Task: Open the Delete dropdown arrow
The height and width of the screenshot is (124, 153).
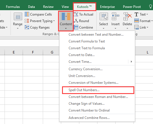Action: 127,29
